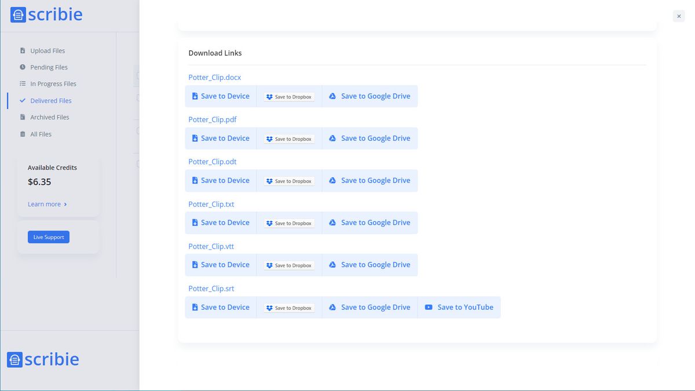The height and width of the screenshot is (391, 695).
Task: Save Potter_Clip.txt to Google Drive
Action: pos(370,222)
